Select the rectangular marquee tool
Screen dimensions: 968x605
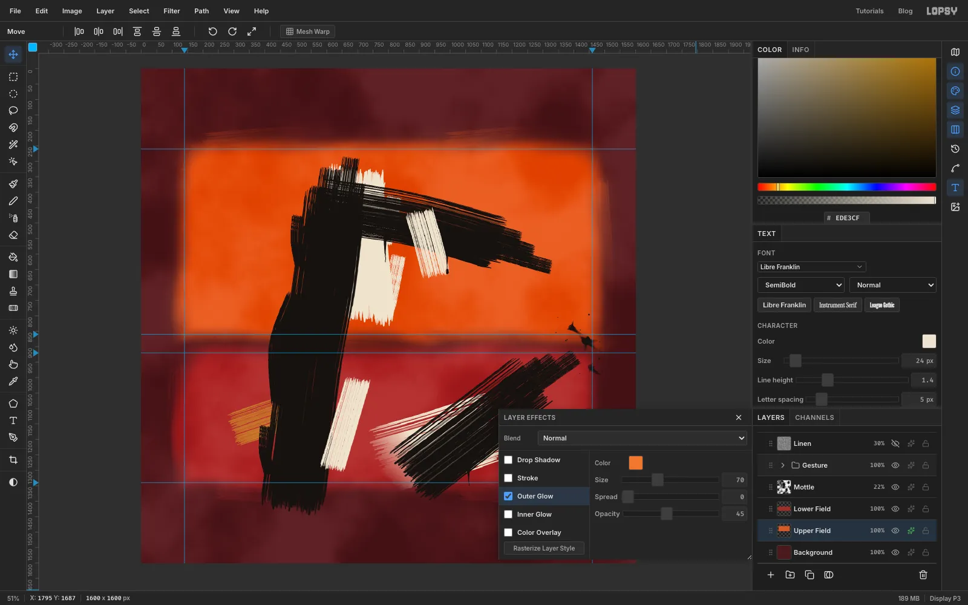(x=13, y=77)
